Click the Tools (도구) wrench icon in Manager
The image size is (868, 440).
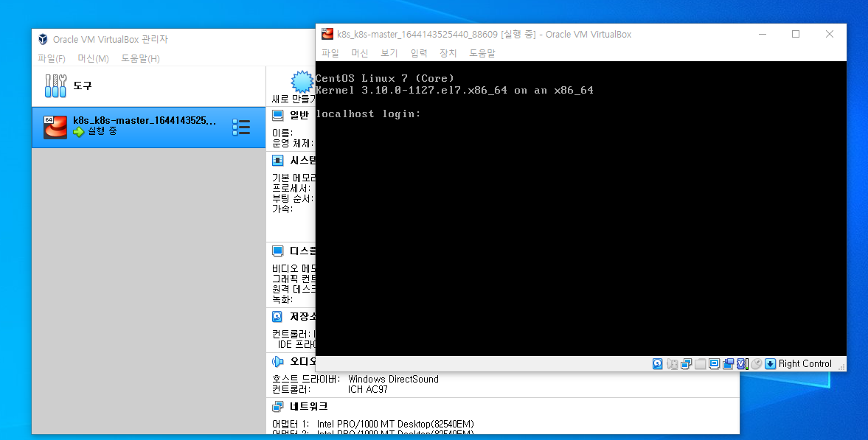(55, 85)
